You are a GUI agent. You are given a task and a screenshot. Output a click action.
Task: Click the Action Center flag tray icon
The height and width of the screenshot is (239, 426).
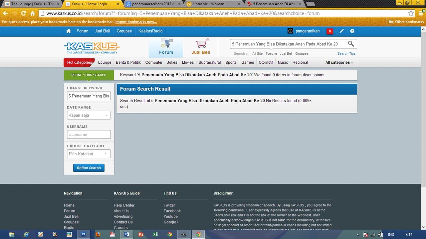click(365, 235)
